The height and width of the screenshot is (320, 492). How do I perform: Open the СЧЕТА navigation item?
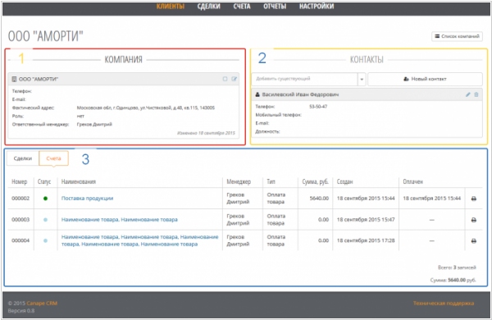click(x=242, y=7)
